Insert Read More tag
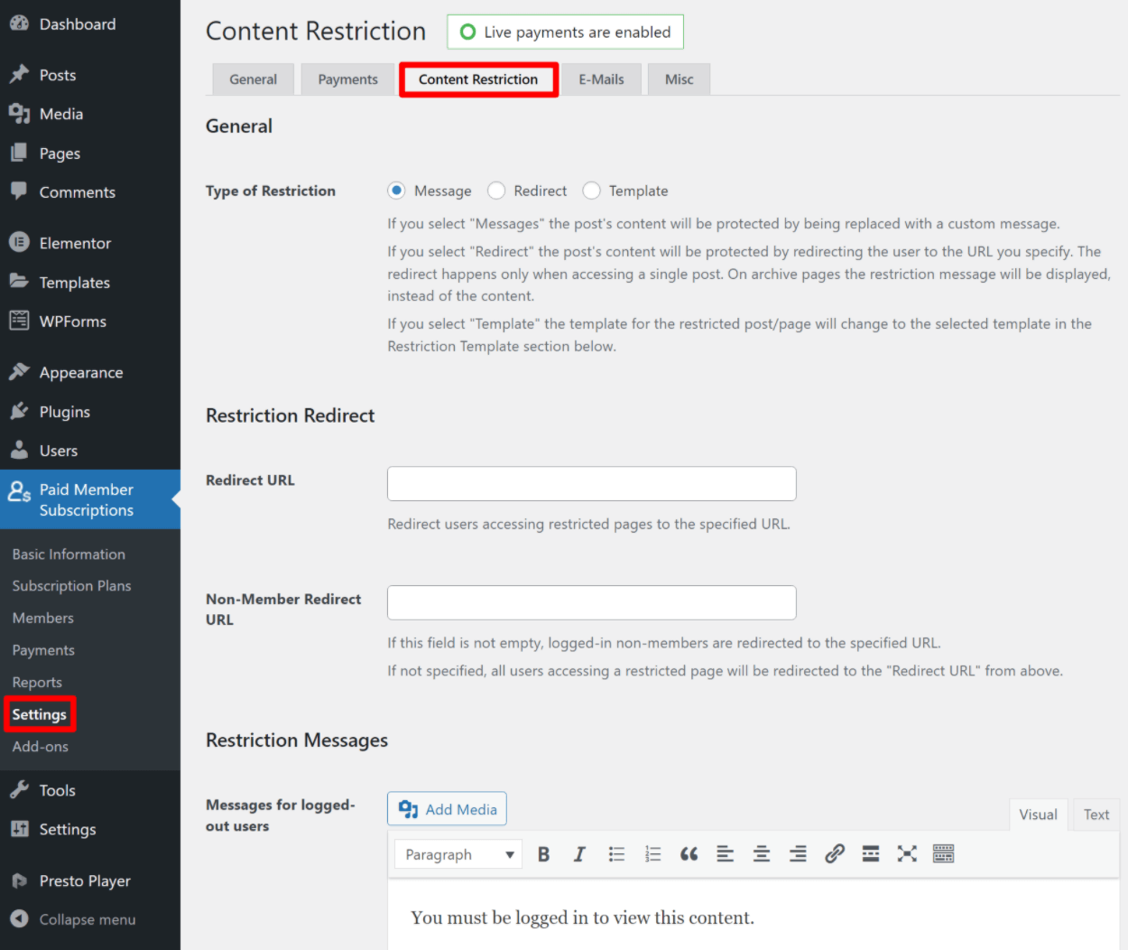 coord(871,854)
